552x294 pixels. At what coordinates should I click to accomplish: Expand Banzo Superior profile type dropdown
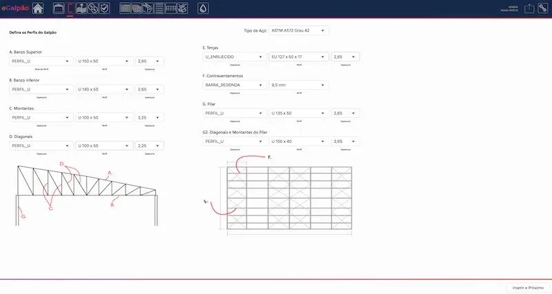(x=41, y=61)
